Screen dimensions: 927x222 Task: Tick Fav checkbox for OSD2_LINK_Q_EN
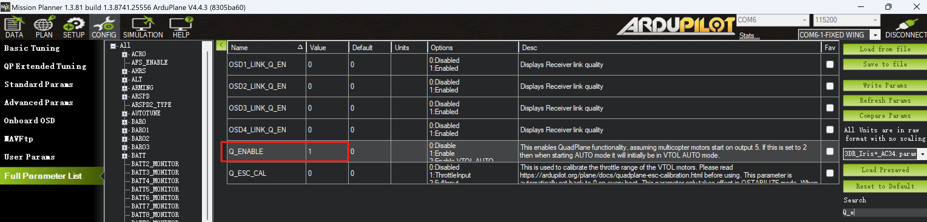click(829, 86)
